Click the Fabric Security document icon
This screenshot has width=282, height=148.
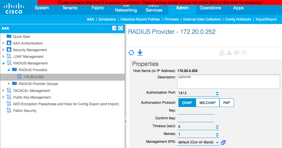click(x=9, y=110)
